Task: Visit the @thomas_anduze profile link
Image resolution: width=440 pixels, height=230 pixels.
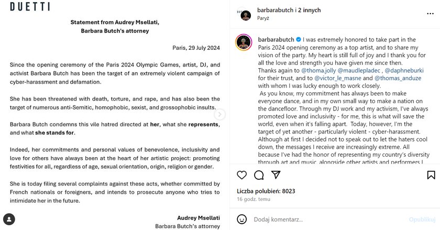Action: [398, 78]
